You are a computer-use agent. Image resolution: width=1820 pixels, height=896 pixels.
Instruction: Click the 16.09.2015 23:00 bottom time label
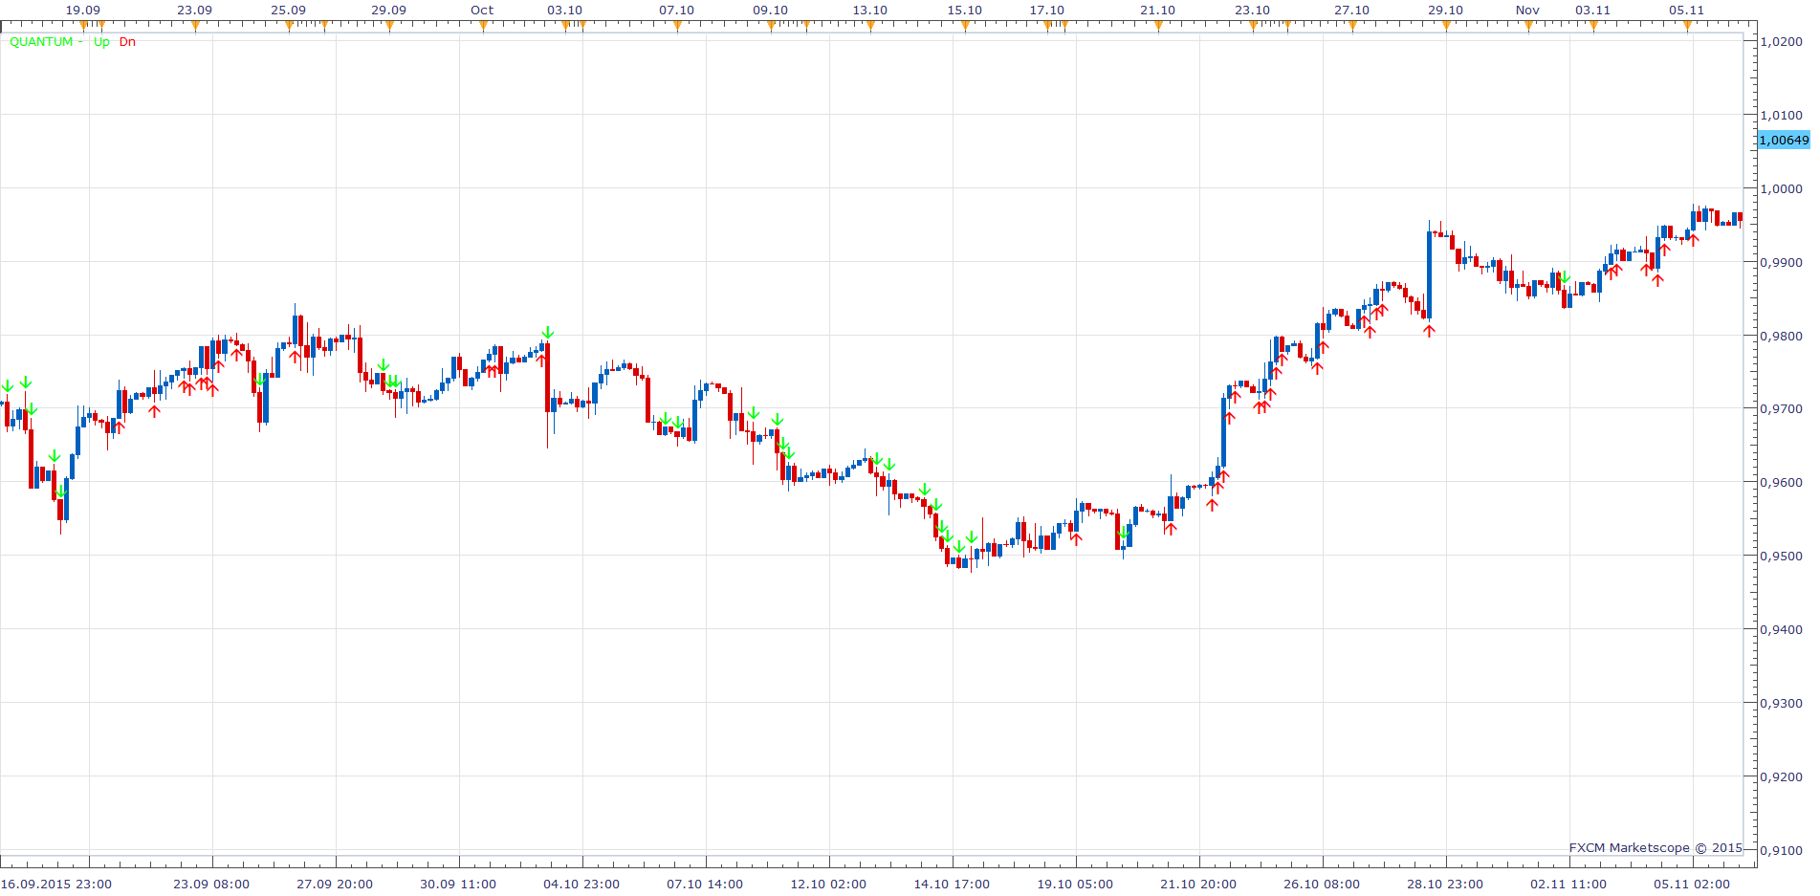coord(56,884)
